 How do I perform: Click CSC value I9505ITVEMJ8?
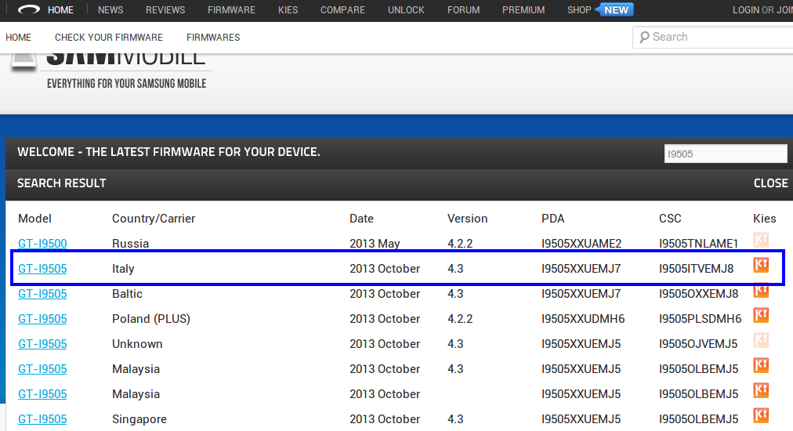[697, 269]
